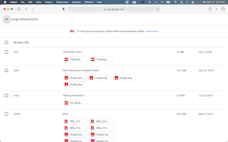Open second-row left IMG_213 attachment
The height and width of the screenshot is (142, 228).
[75, 128]
